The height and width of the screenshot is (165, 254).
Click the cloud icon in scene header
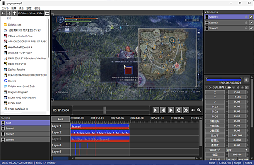pyautogui.click(x=229, y=87)
